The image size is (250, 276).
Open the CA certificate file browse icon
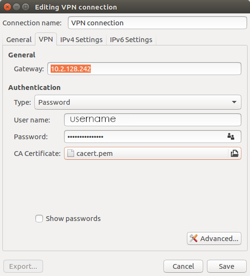[x=235, y=154]
